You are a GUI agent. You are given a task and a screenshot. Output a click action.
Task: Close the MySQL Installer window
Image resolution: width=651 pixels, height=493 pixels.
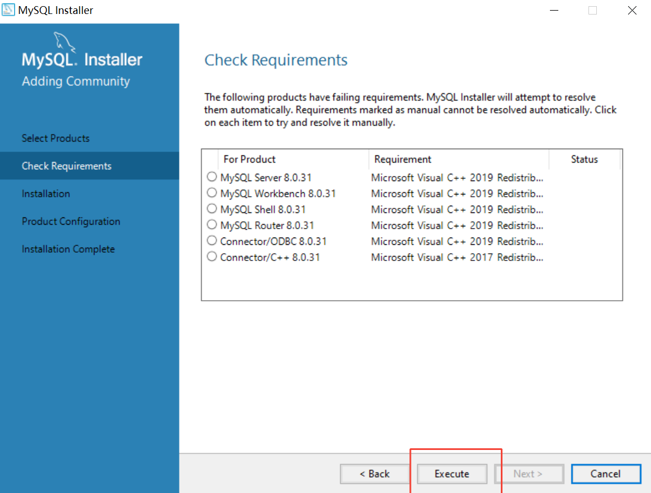632,10
